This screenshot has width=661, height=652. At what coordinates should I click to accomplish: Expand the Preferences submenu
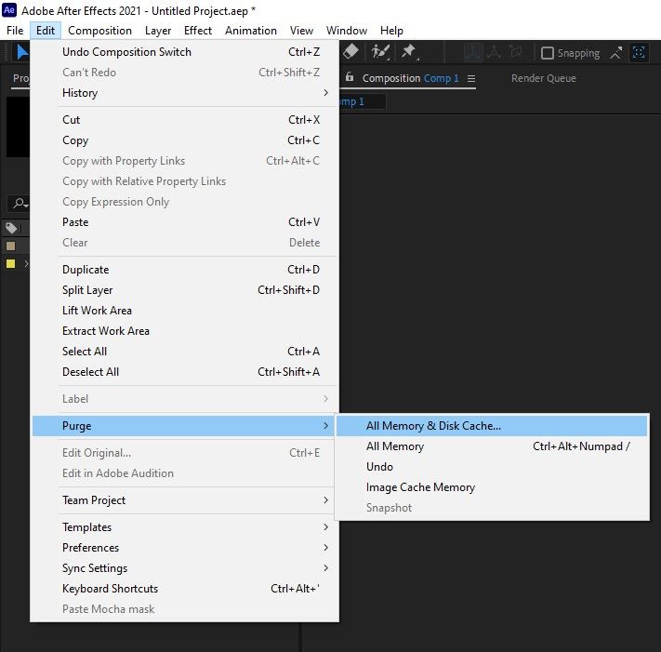tap(326, 548)
